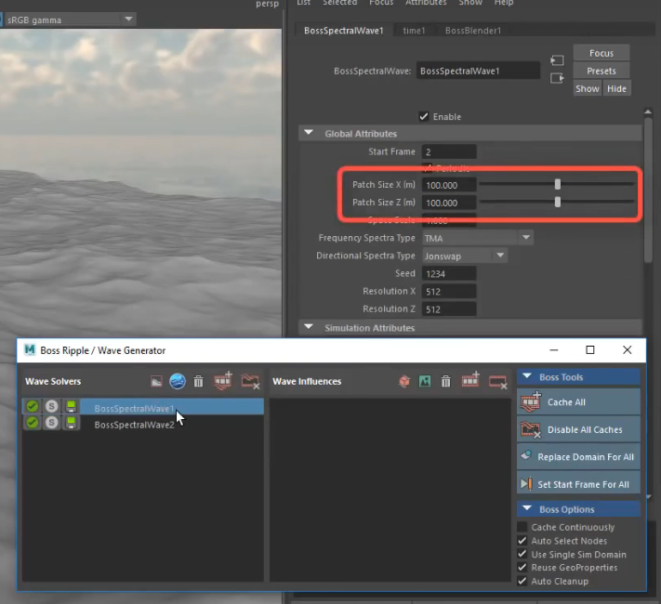Switch to the BossBlender1 tab

[473, 31]
